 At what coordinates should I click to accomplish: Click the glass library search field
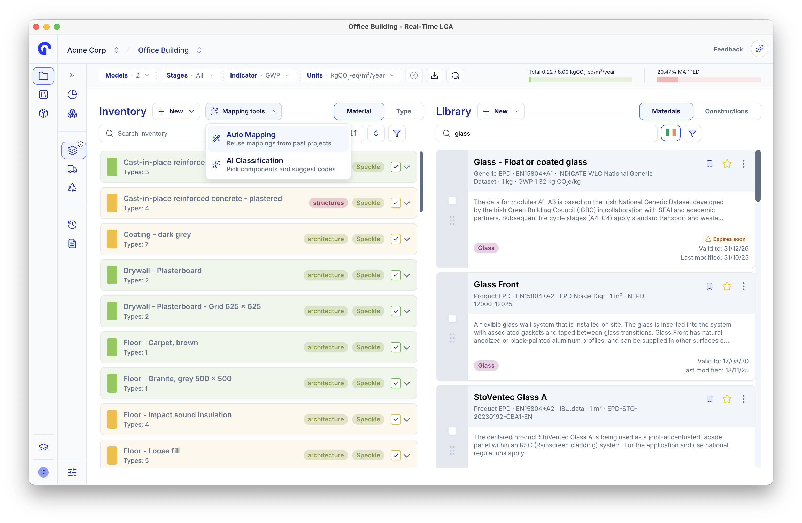[x=546, y=133]
